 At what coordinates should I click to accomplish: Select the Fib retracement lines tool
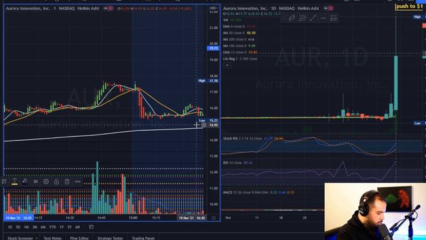click(x=302, y=18)
